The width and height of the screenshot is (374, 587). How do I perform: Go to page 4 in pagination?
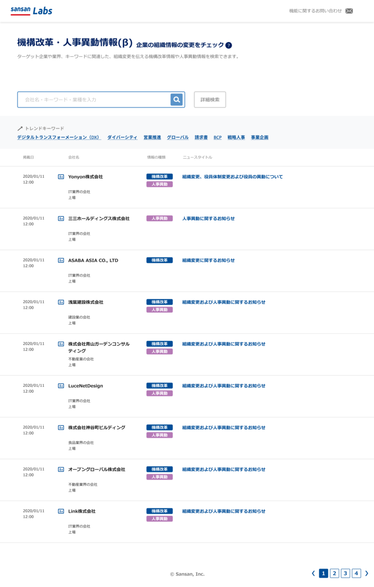point(356,573)
